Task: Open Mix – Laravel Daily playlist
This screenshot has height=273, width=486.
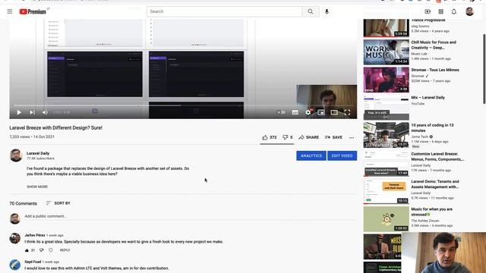Action: [x=428, y=98]
